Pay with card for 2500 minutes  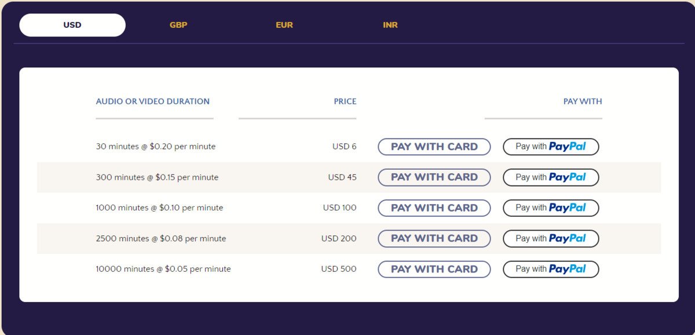tap(434, 238)
